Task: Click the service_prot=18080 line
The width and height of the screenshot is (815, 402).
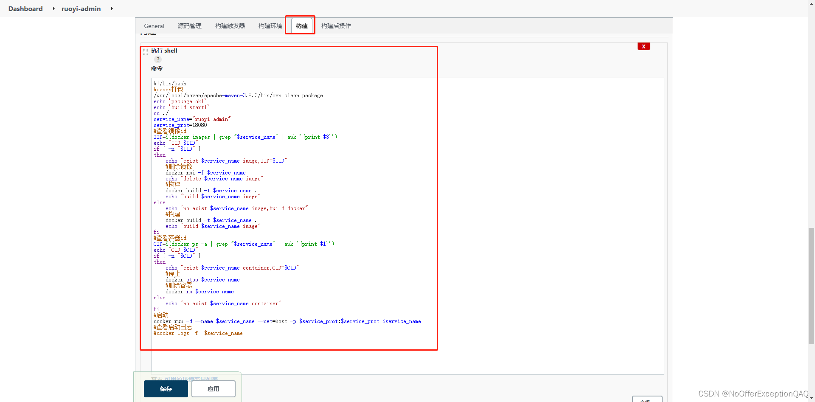Action: pyautogui.click(x=180, y=125)
